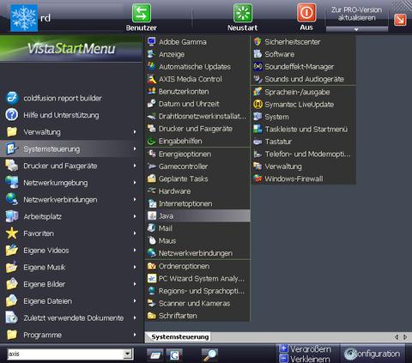412x363 pixels.
Task: Select the Systemsteuerung tab at bottom
Action: click(x=180, y=337)
